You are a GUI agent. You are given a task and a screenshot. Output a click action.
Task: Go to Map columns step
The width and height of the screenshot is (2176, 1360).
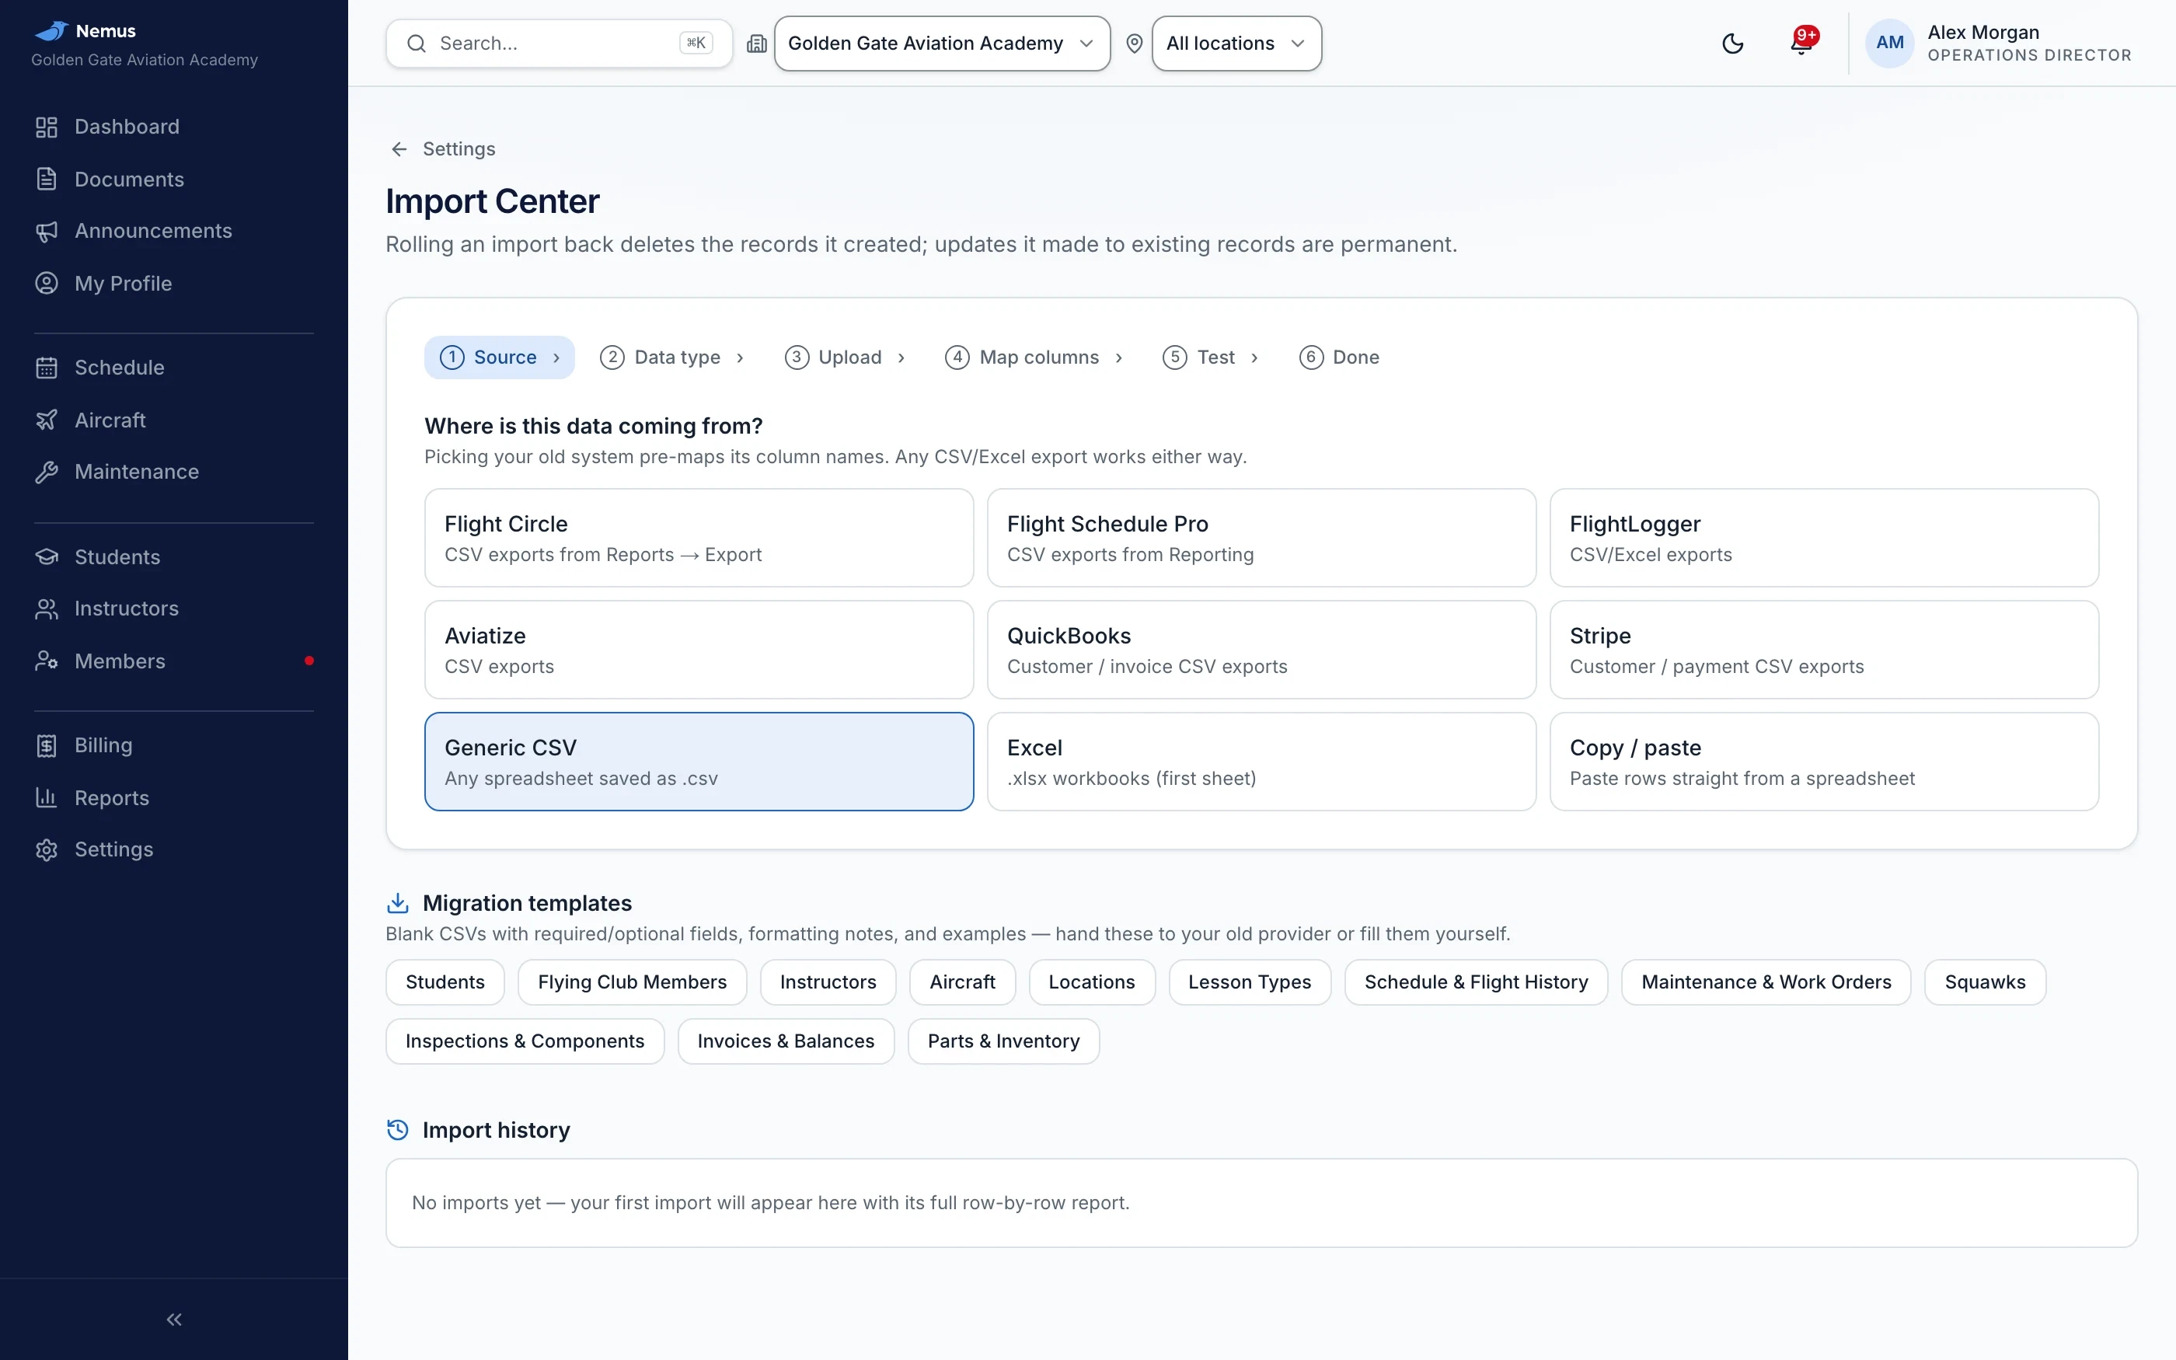(x=1033, y=357)
